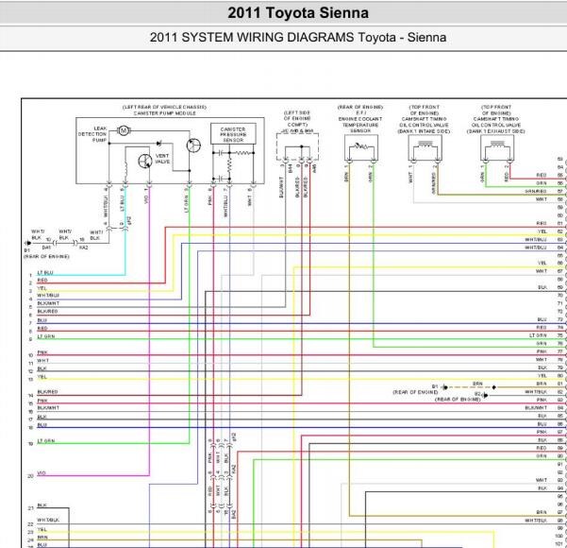
Task: Click the "DA1" connector label near the B1 ground
Action: click(46, 248)
